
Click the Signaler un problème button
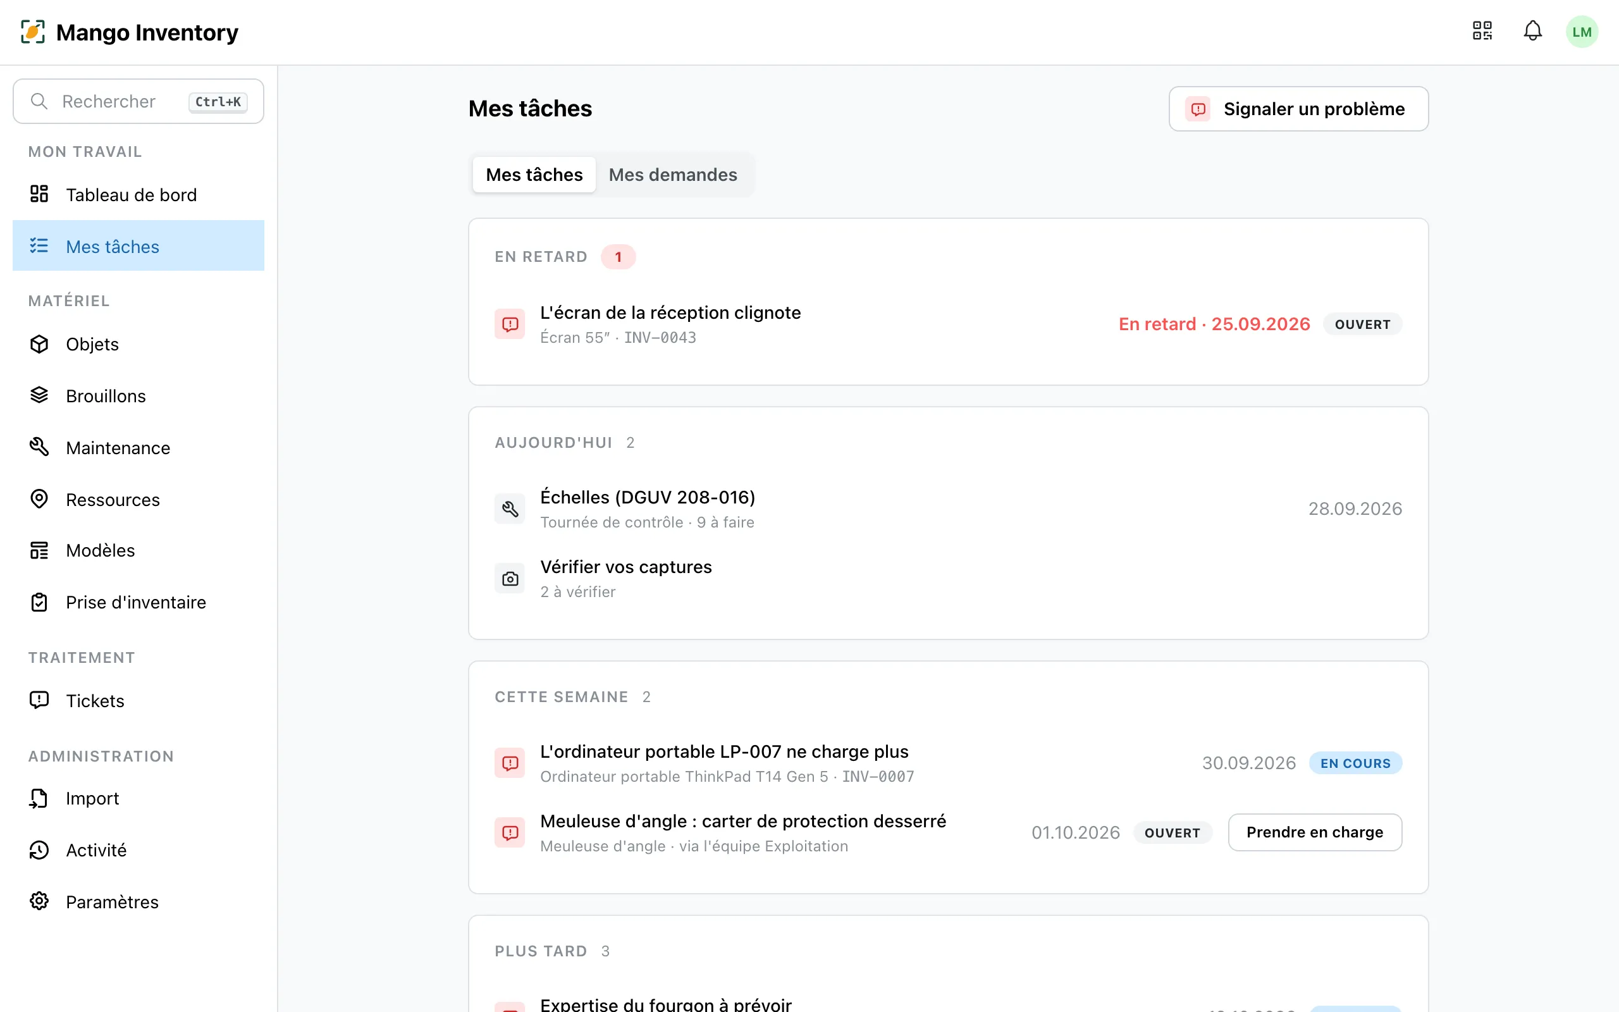(1298, 109)
